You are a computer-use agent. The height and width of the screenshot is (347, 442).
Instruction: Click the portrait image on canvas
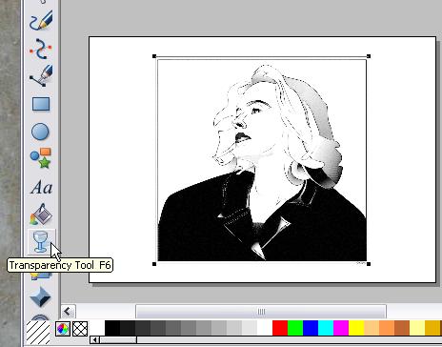tap(262, 160)
